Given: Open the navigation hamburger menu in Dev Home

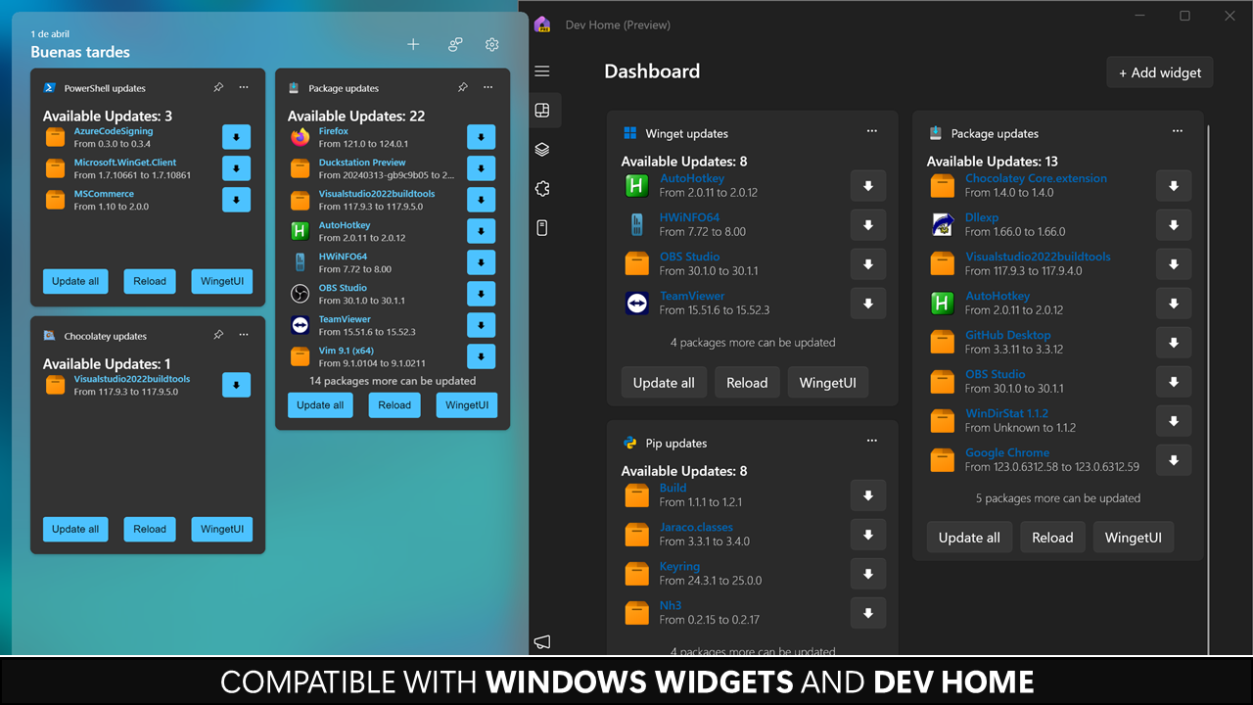Looking at the screenshot, I should pos(542,70).
